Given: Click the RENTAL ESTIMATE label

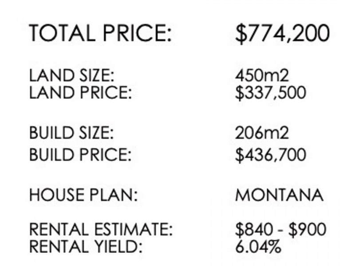Looking at the screenshot, I should [x=101, y=229].
